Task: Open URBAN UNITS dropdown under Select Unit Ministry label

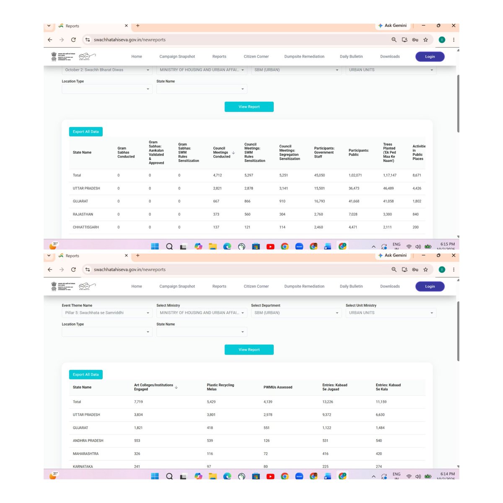Action: point(391,313)
